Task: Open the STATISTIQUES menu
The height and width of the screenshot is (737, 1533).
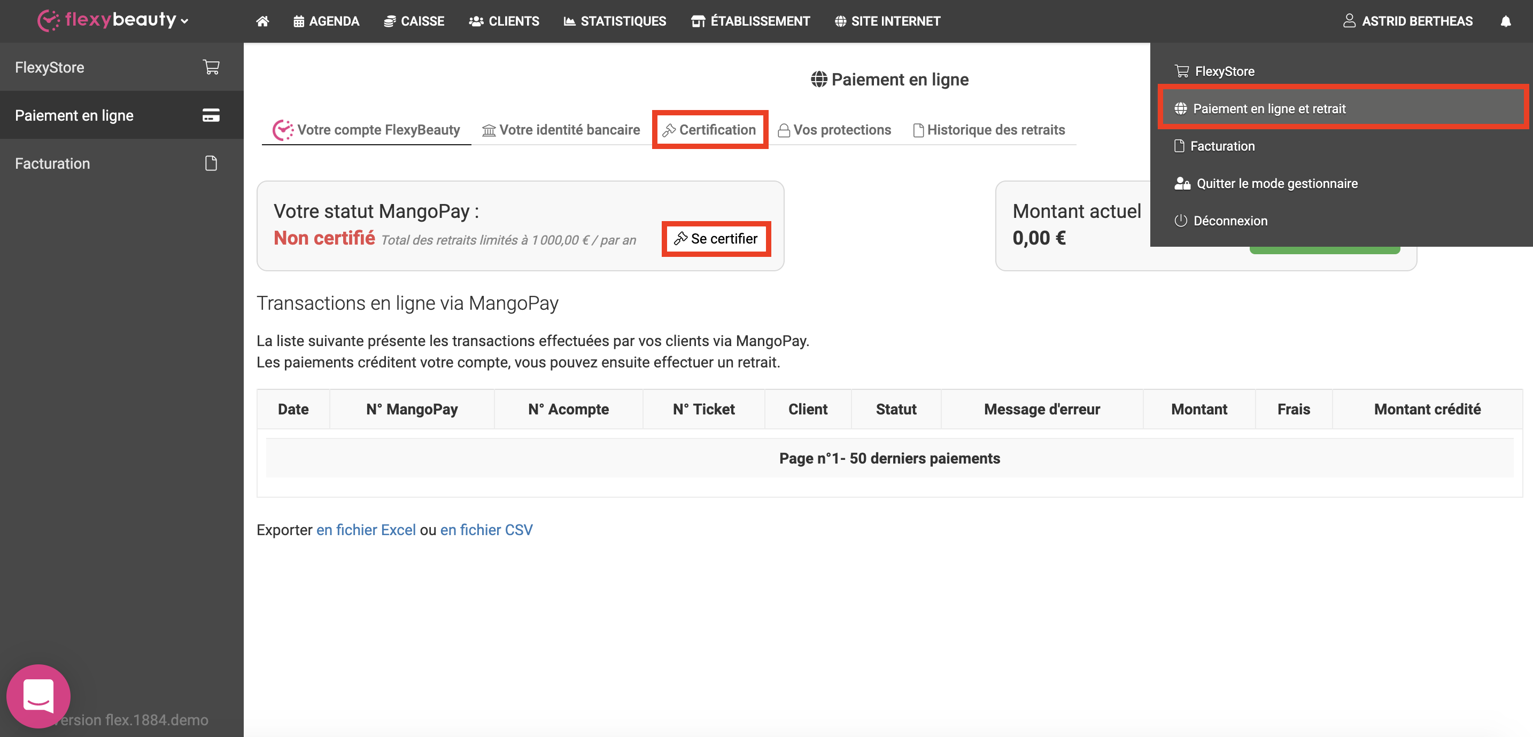Action: tap(615, 21)
